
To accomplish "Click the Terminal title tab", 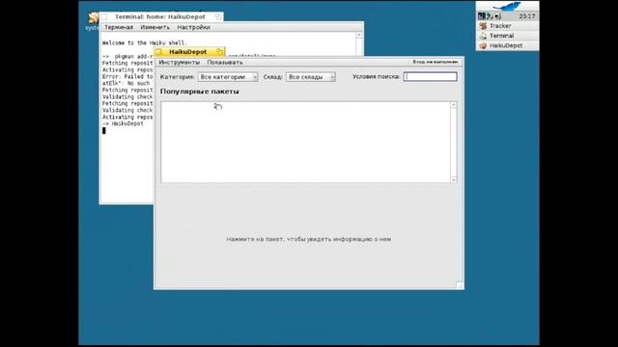I will point(160,17).
